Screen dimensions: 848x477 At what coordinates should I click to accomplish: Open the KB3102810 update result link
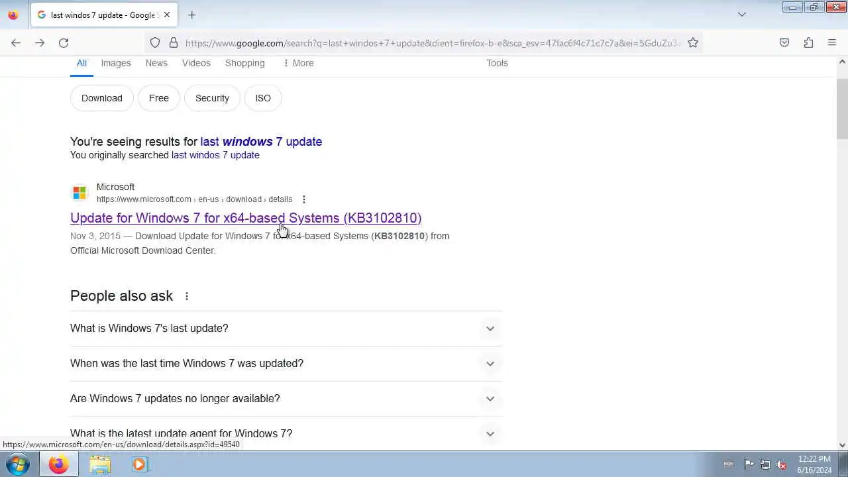tap(246, 218)
